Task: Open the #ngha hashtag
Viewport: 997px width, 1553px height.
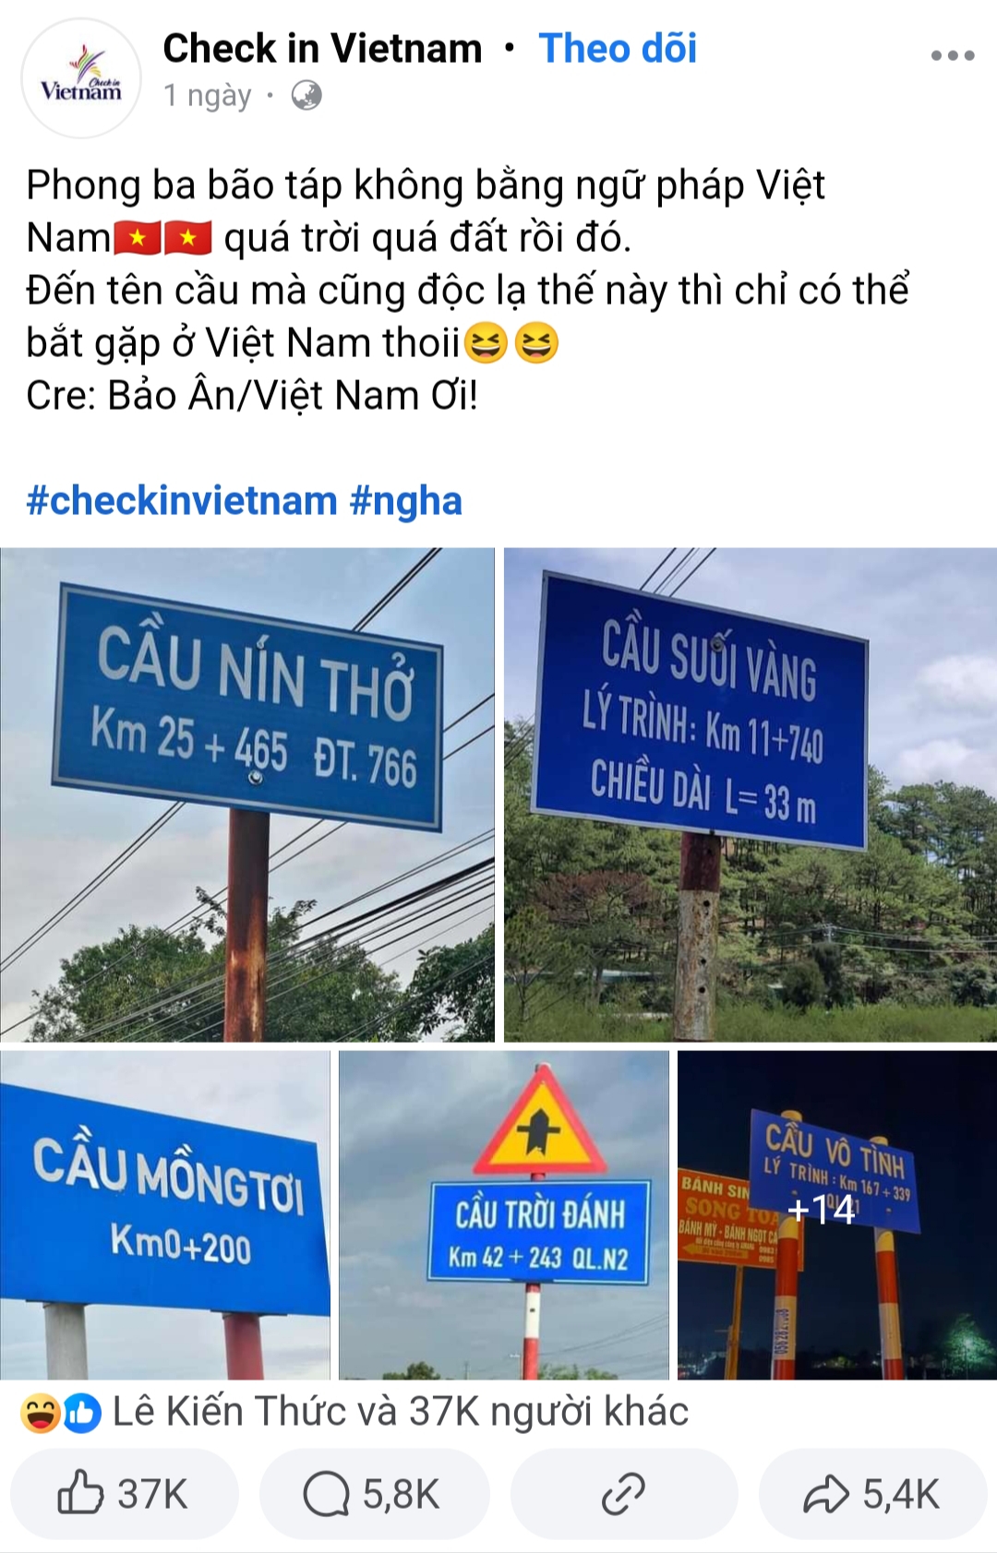Action: click(x=406, y=501)
